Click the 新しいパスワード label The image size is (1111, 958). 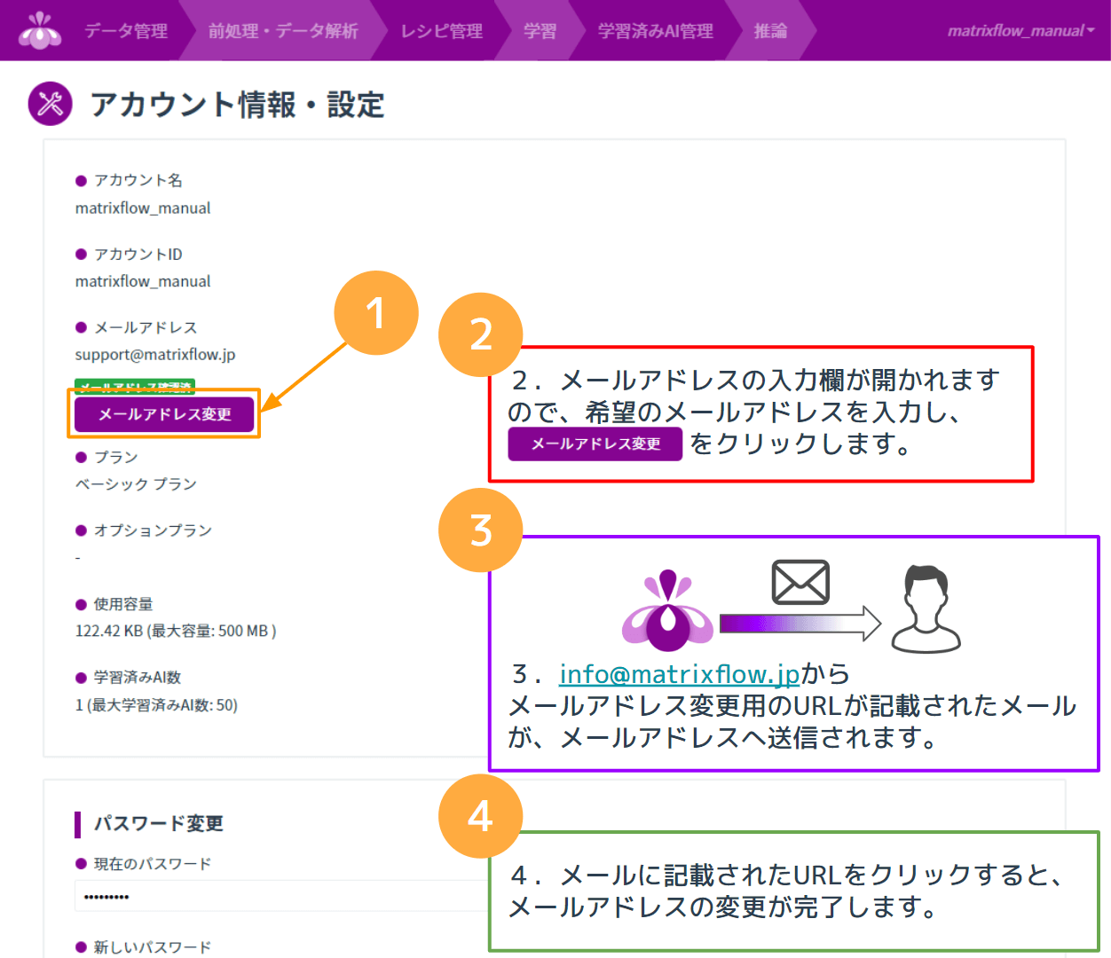pyautogui.click(x=153, y=947)
